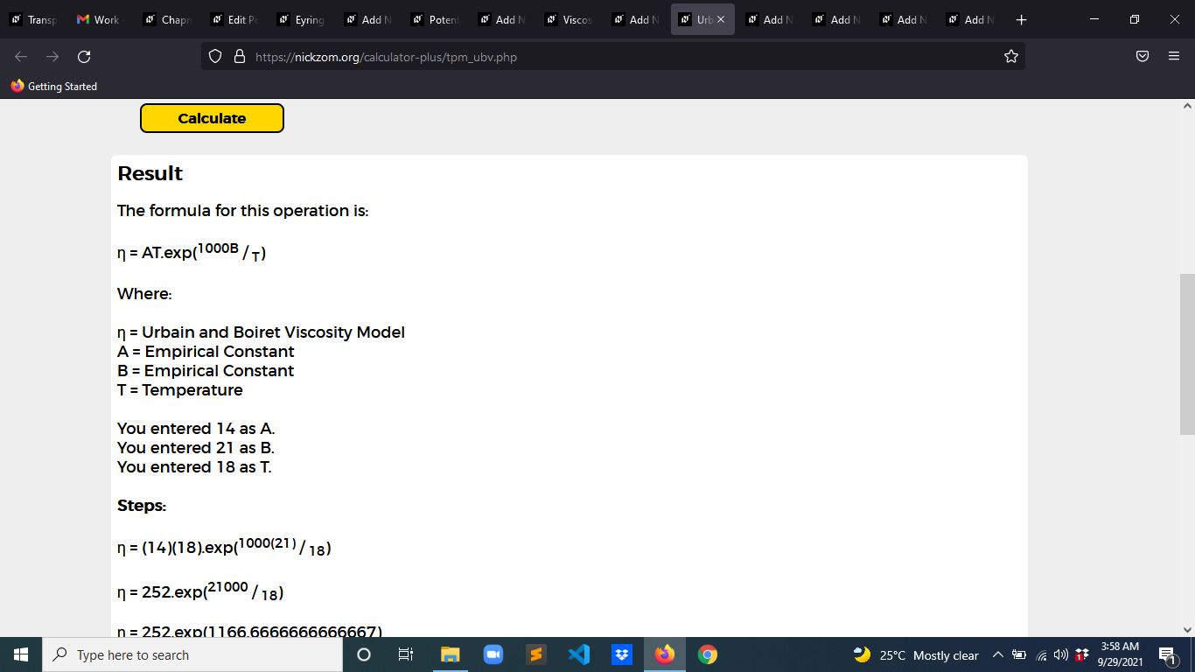Switch to the Edit P tab
Image resolution: width=1195 pixels, height=672 pixels.
tap(234, 19)
